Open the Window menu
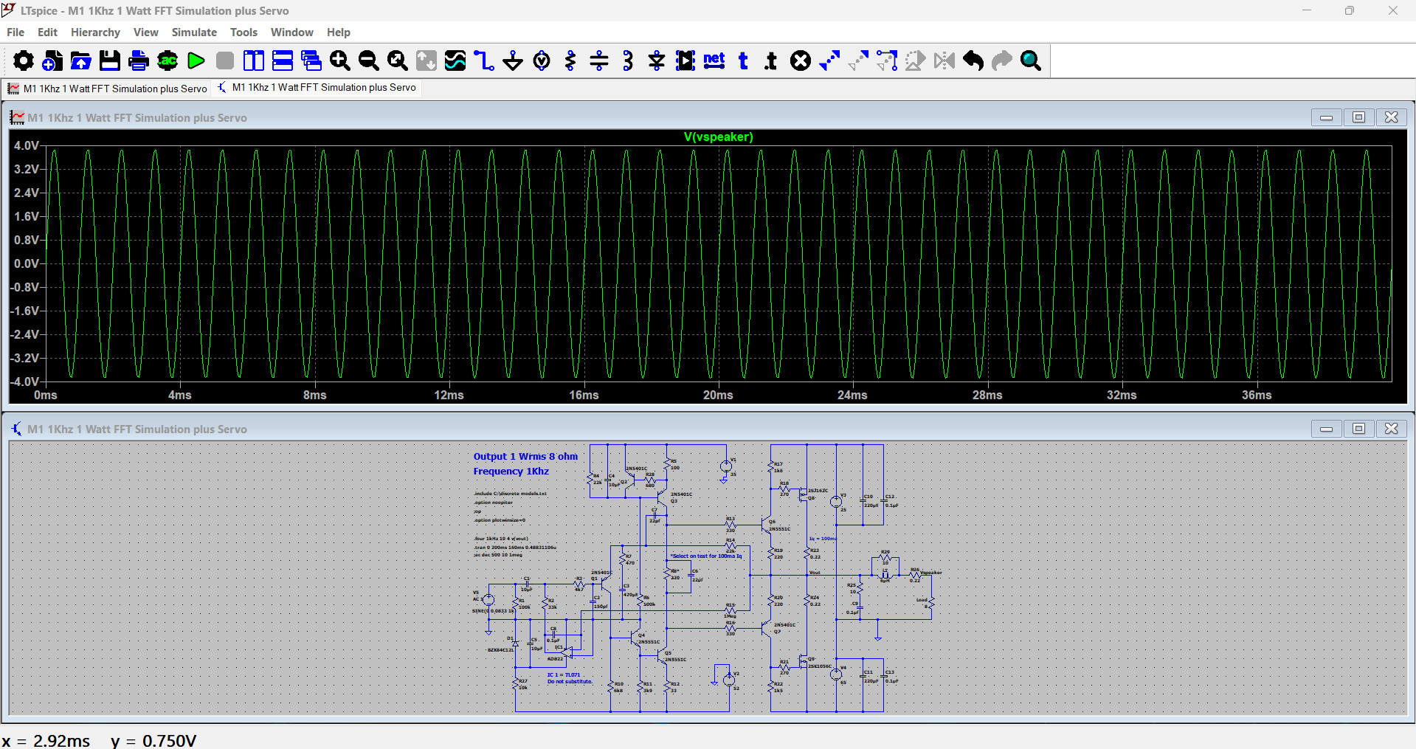This screenshot has width=1416, height=749. point(292,32)
